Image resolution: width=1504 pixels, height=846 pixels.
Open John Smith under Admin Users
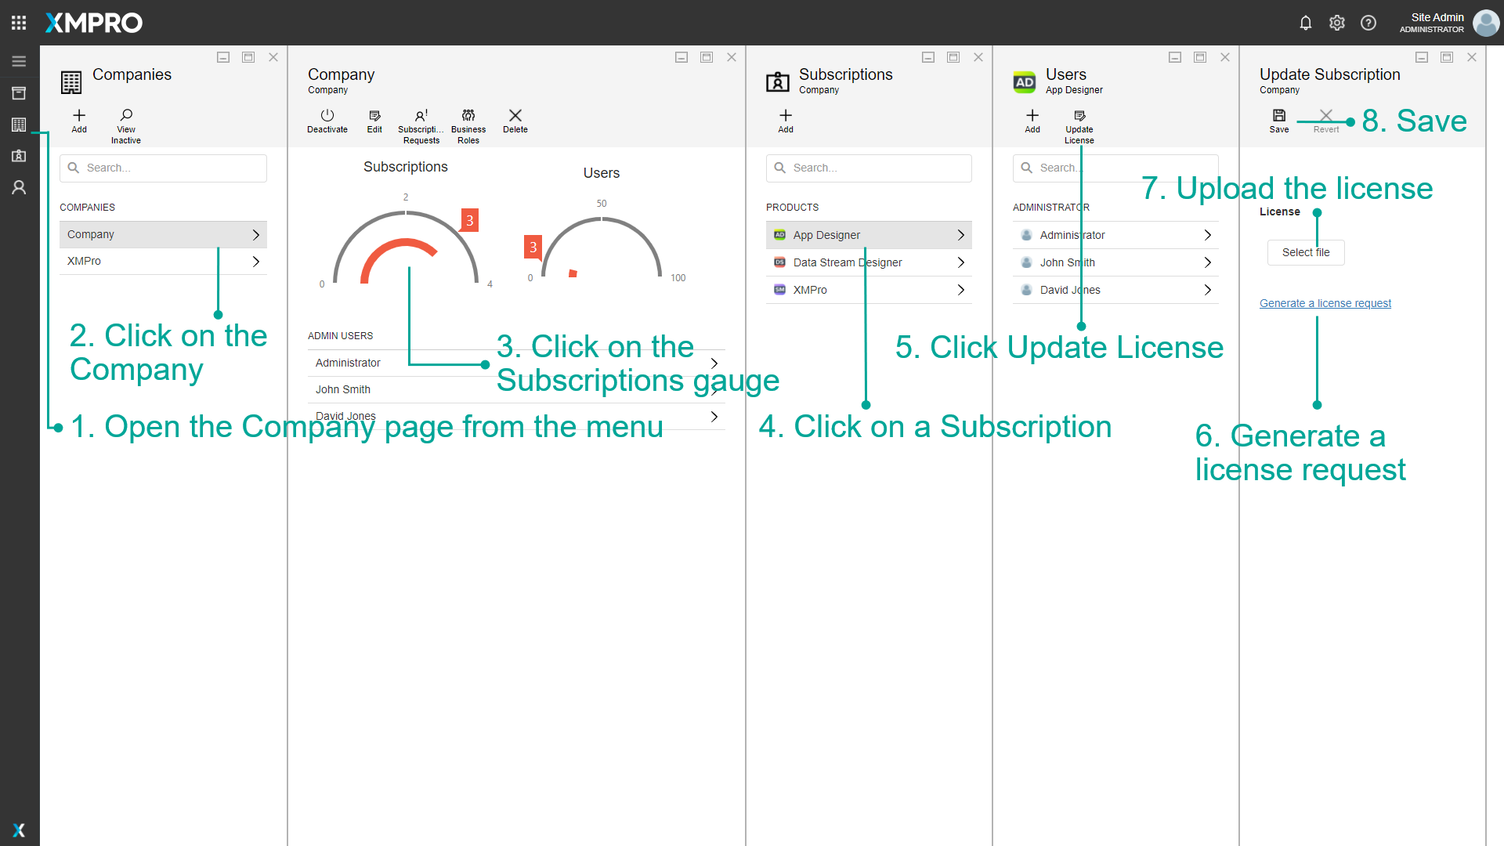[516, 389]
